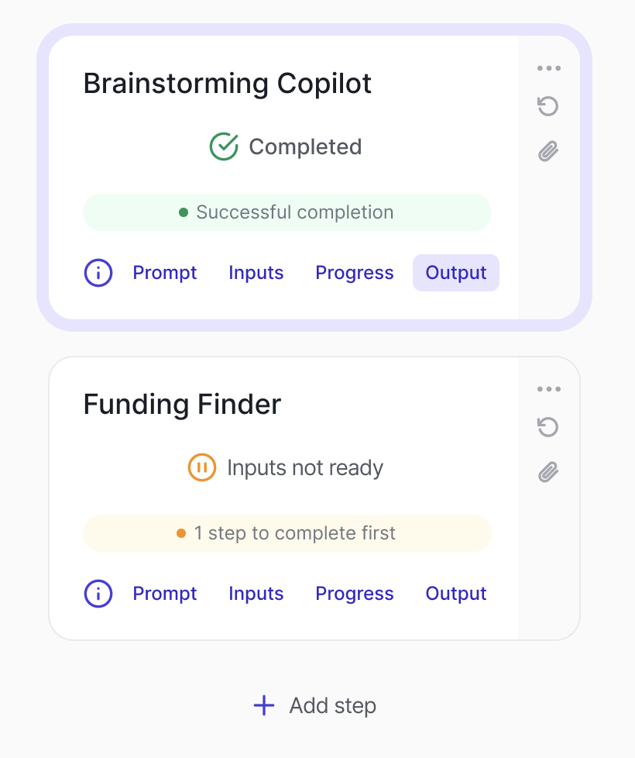Image resolution: width=635 pixels, height=758 pixels.
Task: Click green Completed checkmark status icon
Action: tap(224, 146)
